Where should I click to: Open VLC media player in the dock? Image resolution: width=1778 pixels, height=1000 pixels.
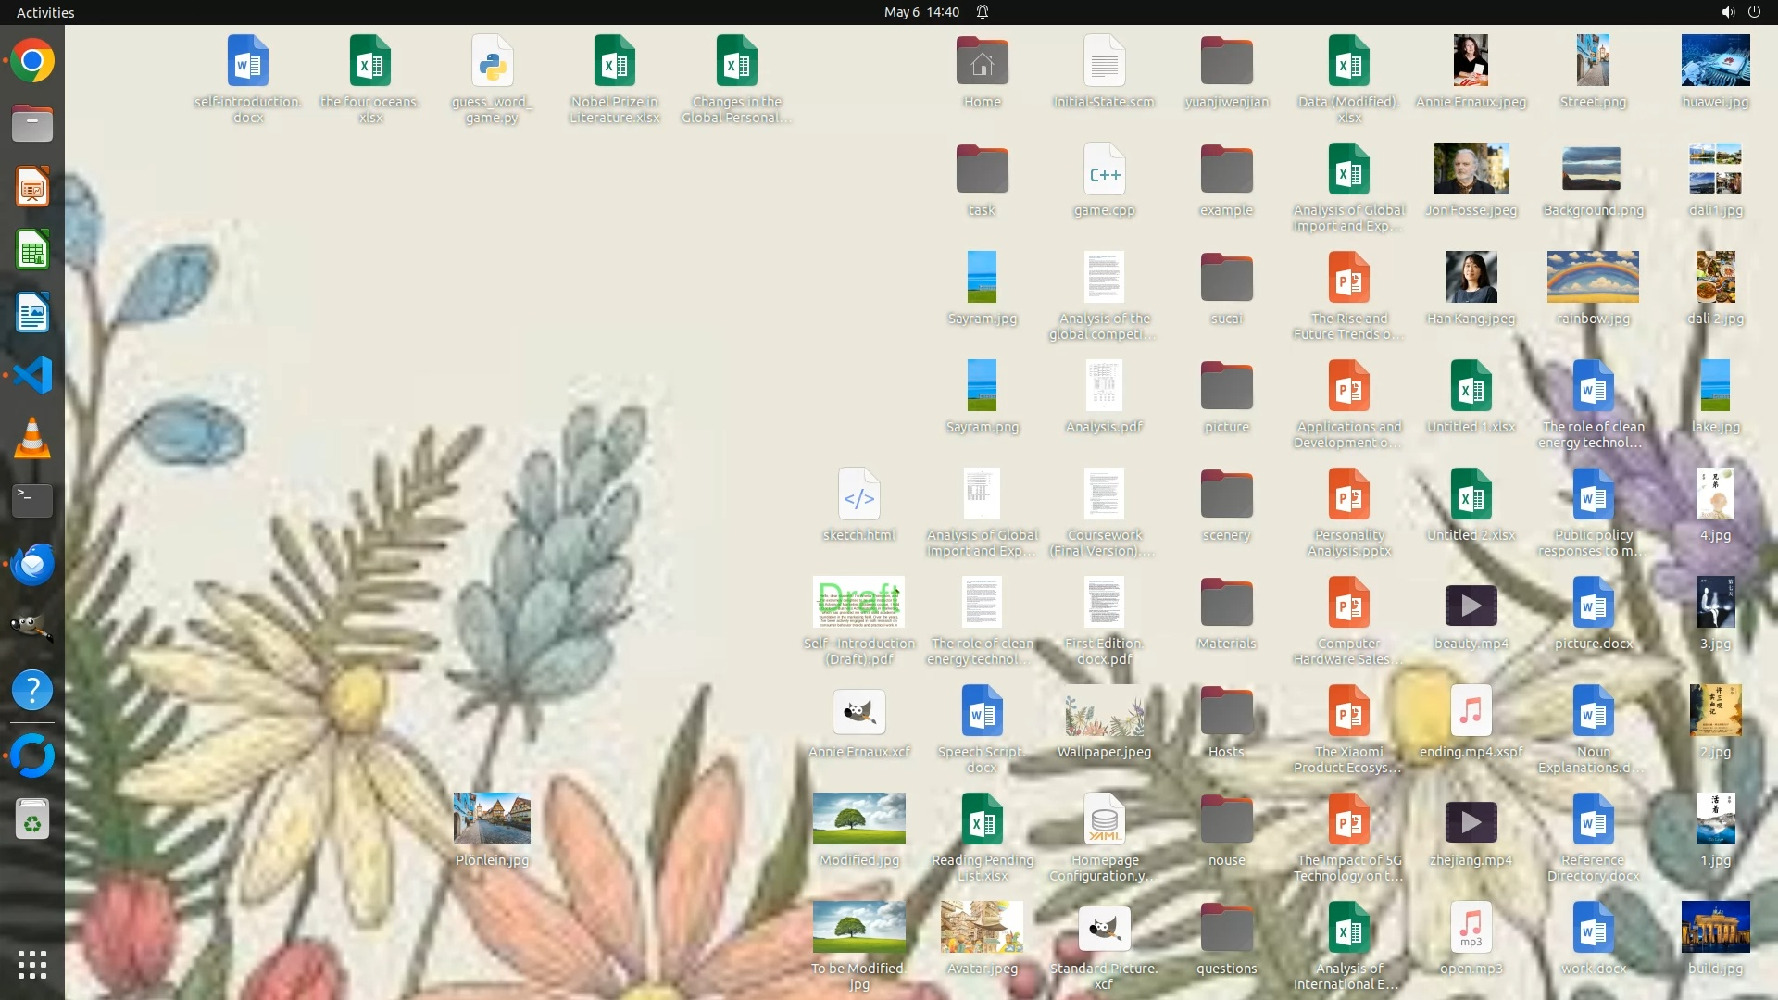(x=32, y=438)
